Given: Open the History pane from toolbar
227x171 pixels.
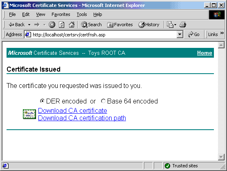Looking at the screenshot, I should pos(149,25).
